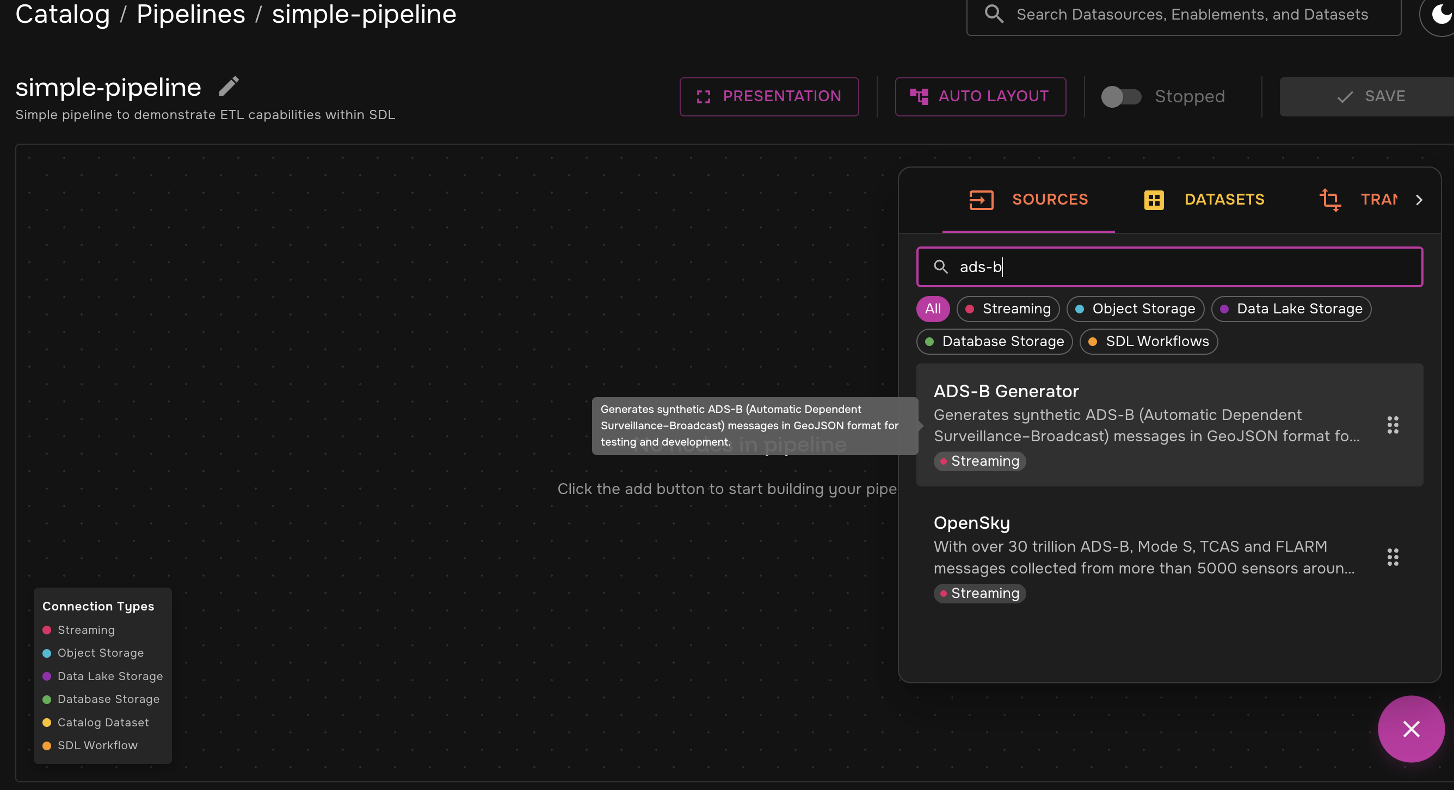This screenshot has height=790, width=1454.
Task: Go to Pipelines in the breadcrumb
Action: pyautogui.click(x=191, y=14)
